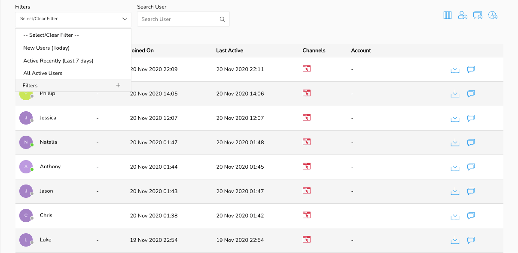The height and width of the screenshot is (253, 518).
Task: Choose the '-- Select/Clear Filter --' option
Action: 51,35
